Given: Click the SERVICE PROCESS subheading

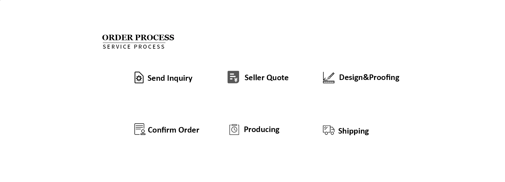Looking at the screenshot, I should pos(134,47).
